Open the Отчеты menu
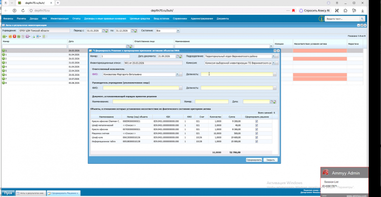381x197 pixels. coord(76,19)
